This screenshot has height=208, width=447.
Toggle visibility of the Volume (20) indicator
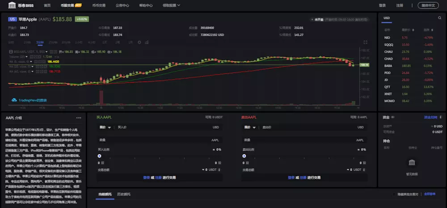pos(32,57)
